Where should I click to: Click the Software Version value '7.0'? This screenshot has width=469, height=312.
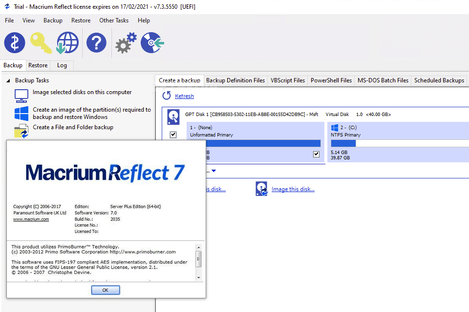[114, 213]
